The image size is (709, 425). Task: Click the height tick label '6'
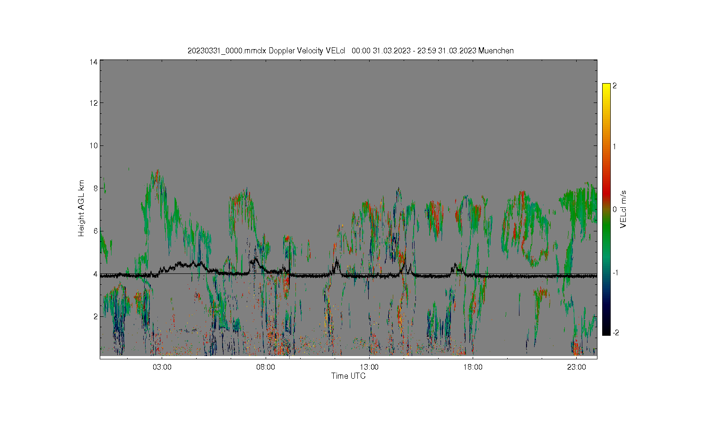[x=95, y=231]
